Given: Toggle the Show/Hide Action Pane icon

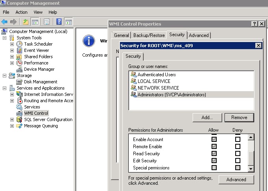Looking at the screenshot, I should tap(69, 22).
